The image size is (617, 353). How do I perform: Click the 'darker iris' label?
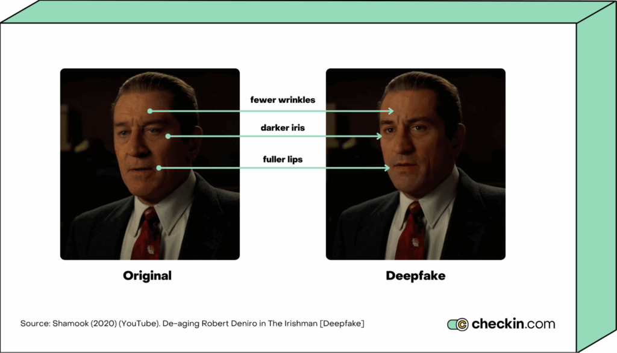[283, 128]
